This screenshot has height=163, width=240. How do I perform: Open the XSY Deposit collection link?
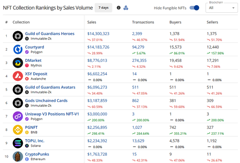pyautogui.click(x=36, y=74)
